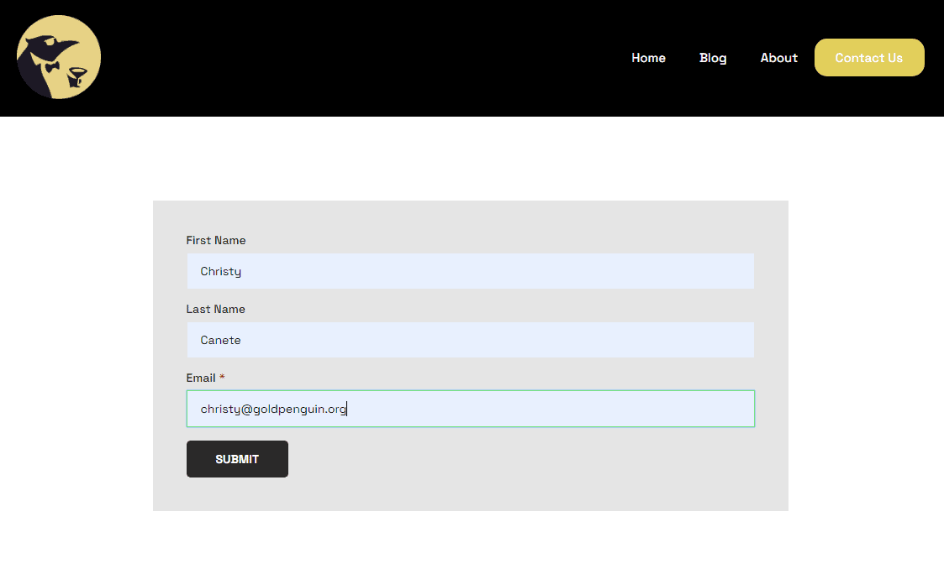Image resolution: width=944 pixels, height=574 pixels.
Task: Click the Email label text
Action: [200, 378]
